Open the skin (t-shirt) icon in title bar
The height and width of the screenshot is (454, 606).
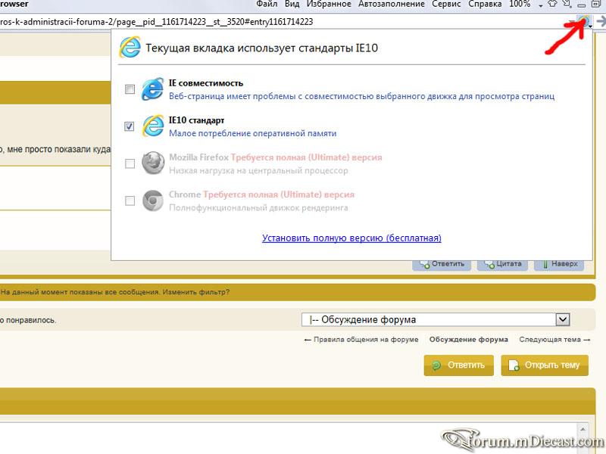553,5
